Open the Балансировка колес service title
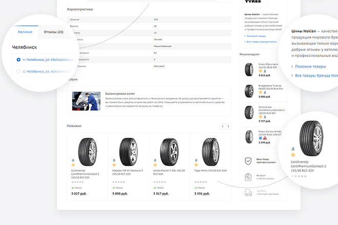The width and height of the screenshot is (338, 225). (x=120, y=94)
